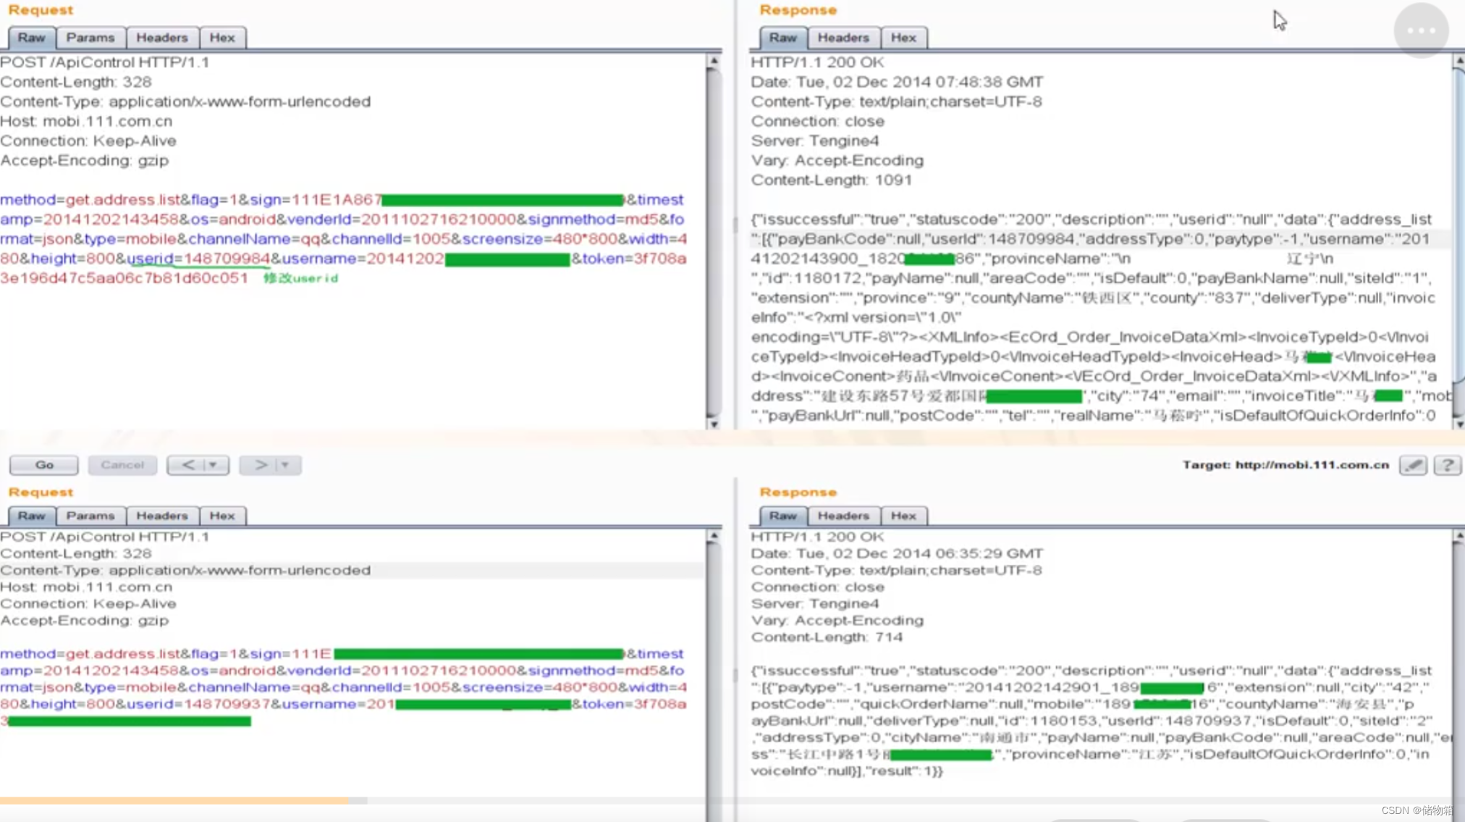This screenshot has height=822, width=1465.
Task: Click the top request vertical scrollbar track
Action: pyautogui.click(x=714, y=239)
